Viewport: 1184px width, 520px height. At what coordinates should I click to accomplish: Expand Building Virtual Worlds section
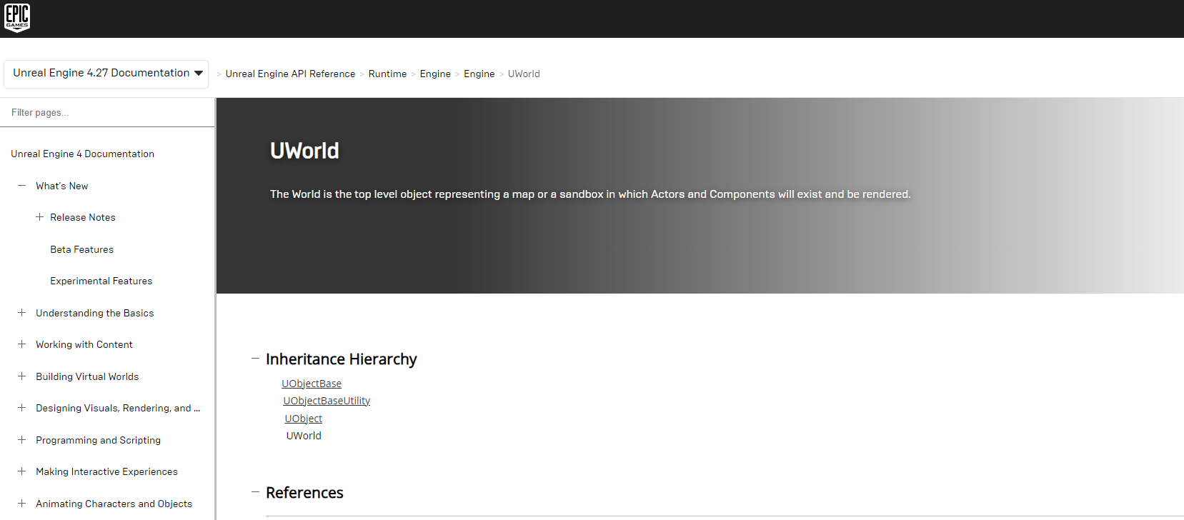click(x=21, y=376)
